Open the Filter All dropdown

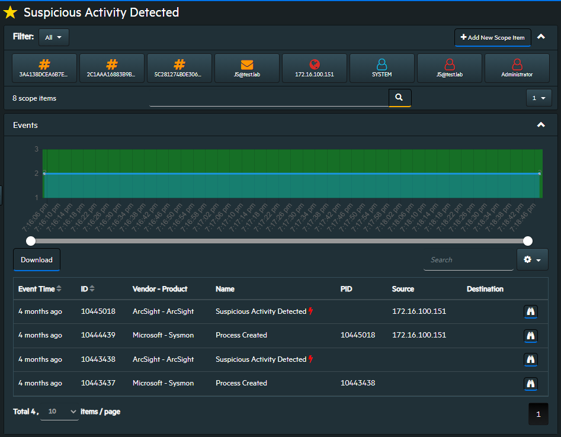point(53,37)
